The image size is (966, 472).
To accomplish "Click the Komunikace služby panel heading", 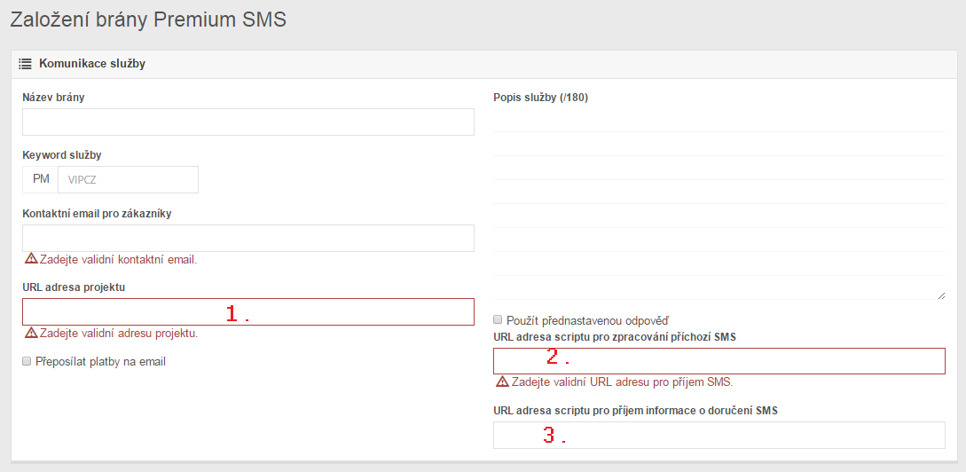I will [92, 64].
